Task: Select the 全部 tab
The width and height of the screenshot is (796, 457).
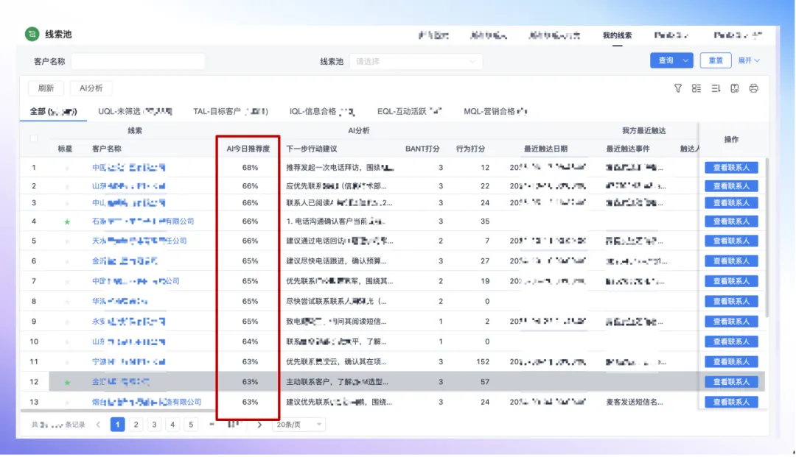Action: 53,111
